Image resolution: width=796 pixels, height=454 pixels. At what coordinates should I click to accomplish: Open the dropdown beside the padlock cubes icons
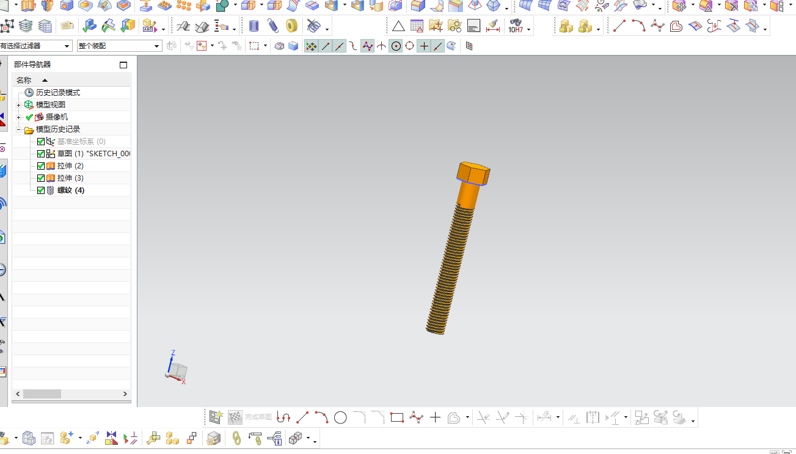click(598, 29)
